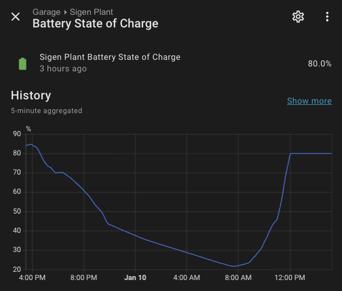Click the chart line's lowest point near 8 AM
The width and height of the screenshot is (342, 291).
234,266
